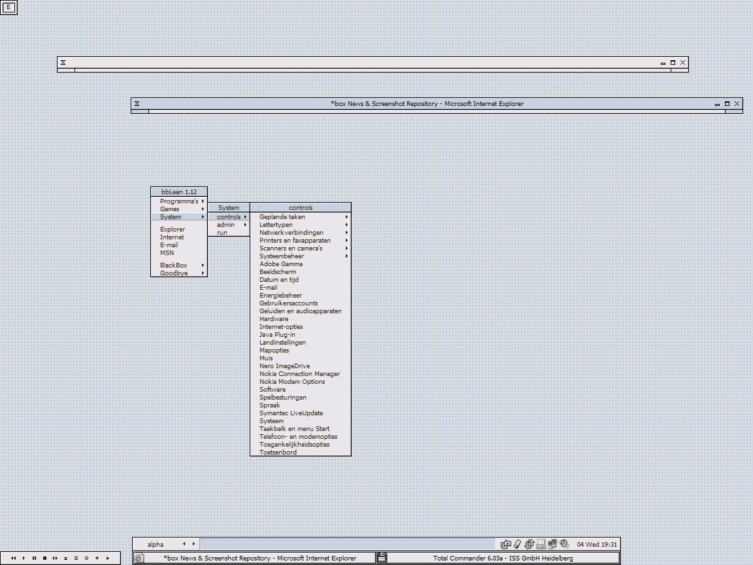Activate the Total Commander 6.03a taskbar button
The image size is (753, 565).
coord(497,558)
